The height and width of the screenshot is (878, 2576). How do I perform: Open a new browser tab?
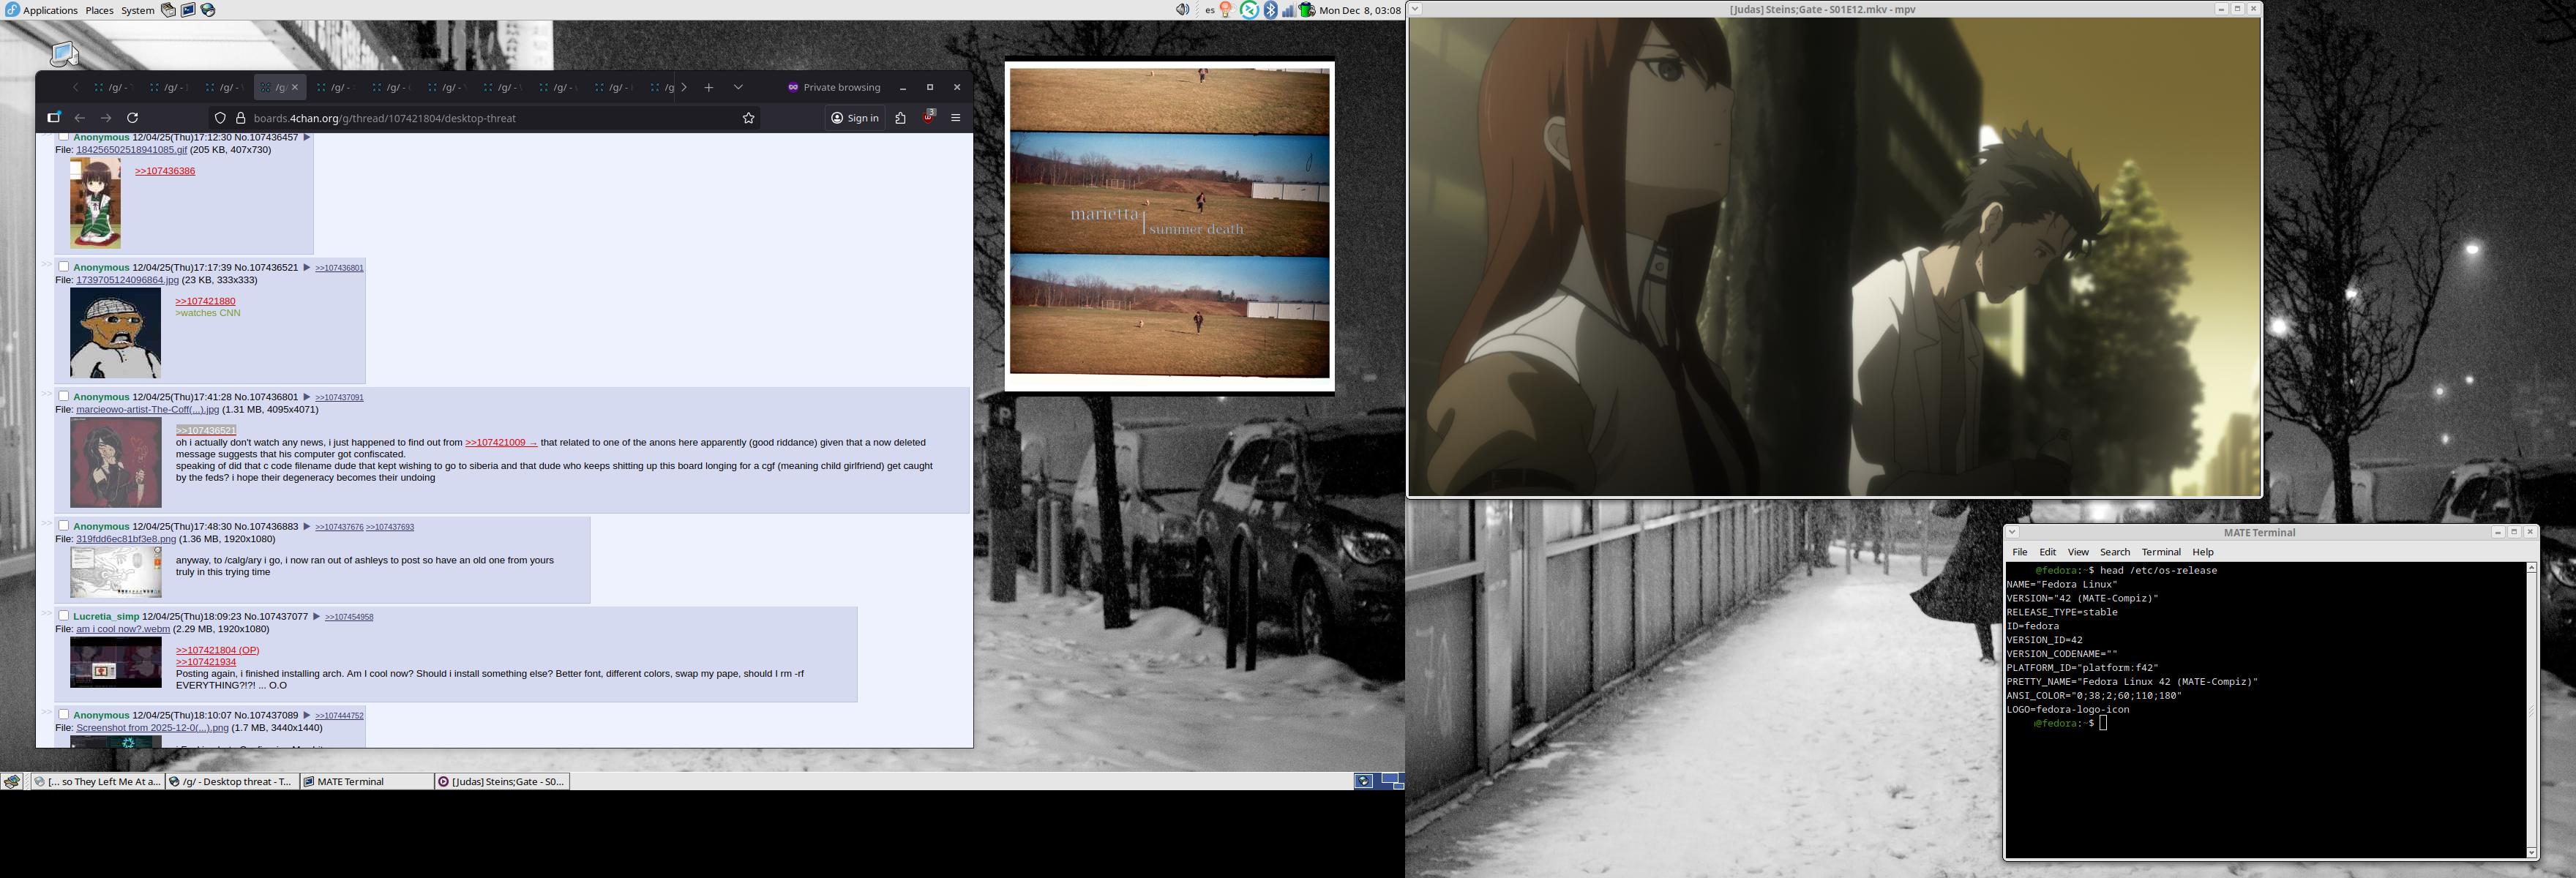[708, 87]
